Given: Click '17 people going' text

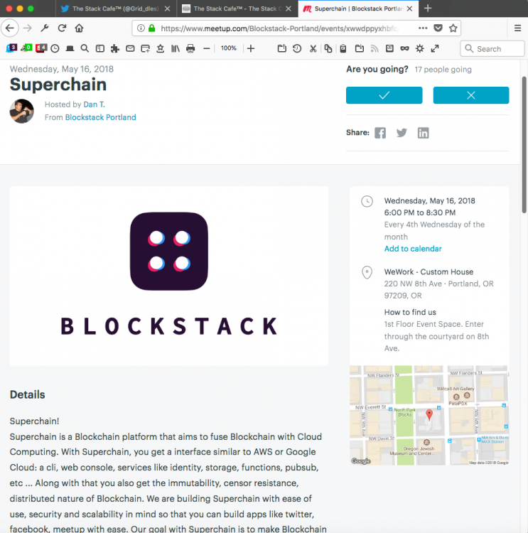Looking at the screenshot, I should [x=443, y=70].
